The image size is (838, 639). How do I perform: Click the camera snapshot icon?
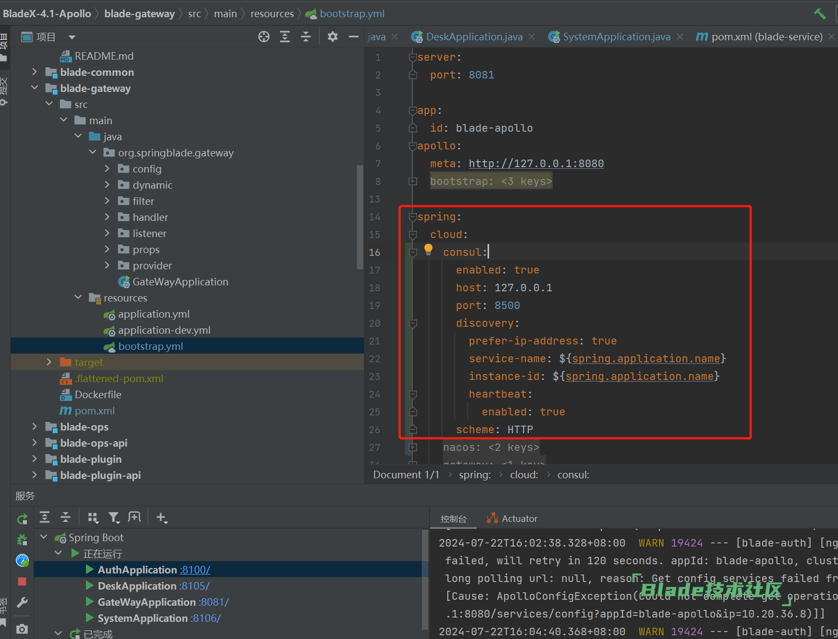[22, 628]
